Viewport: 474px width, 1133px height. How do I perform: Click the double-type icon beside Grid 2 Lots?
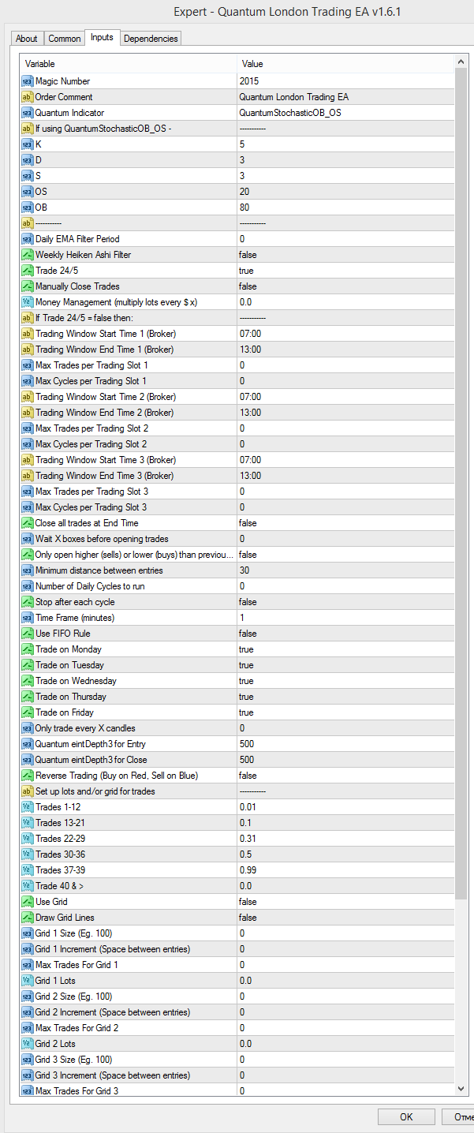(27, 1044)
